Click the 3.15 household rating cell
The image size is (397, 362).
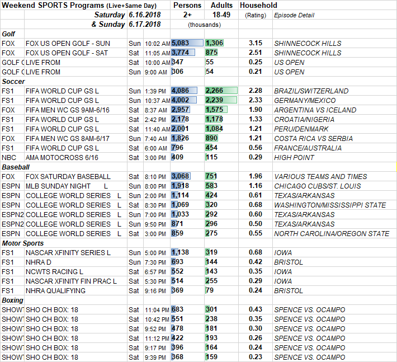click(255, 43)
